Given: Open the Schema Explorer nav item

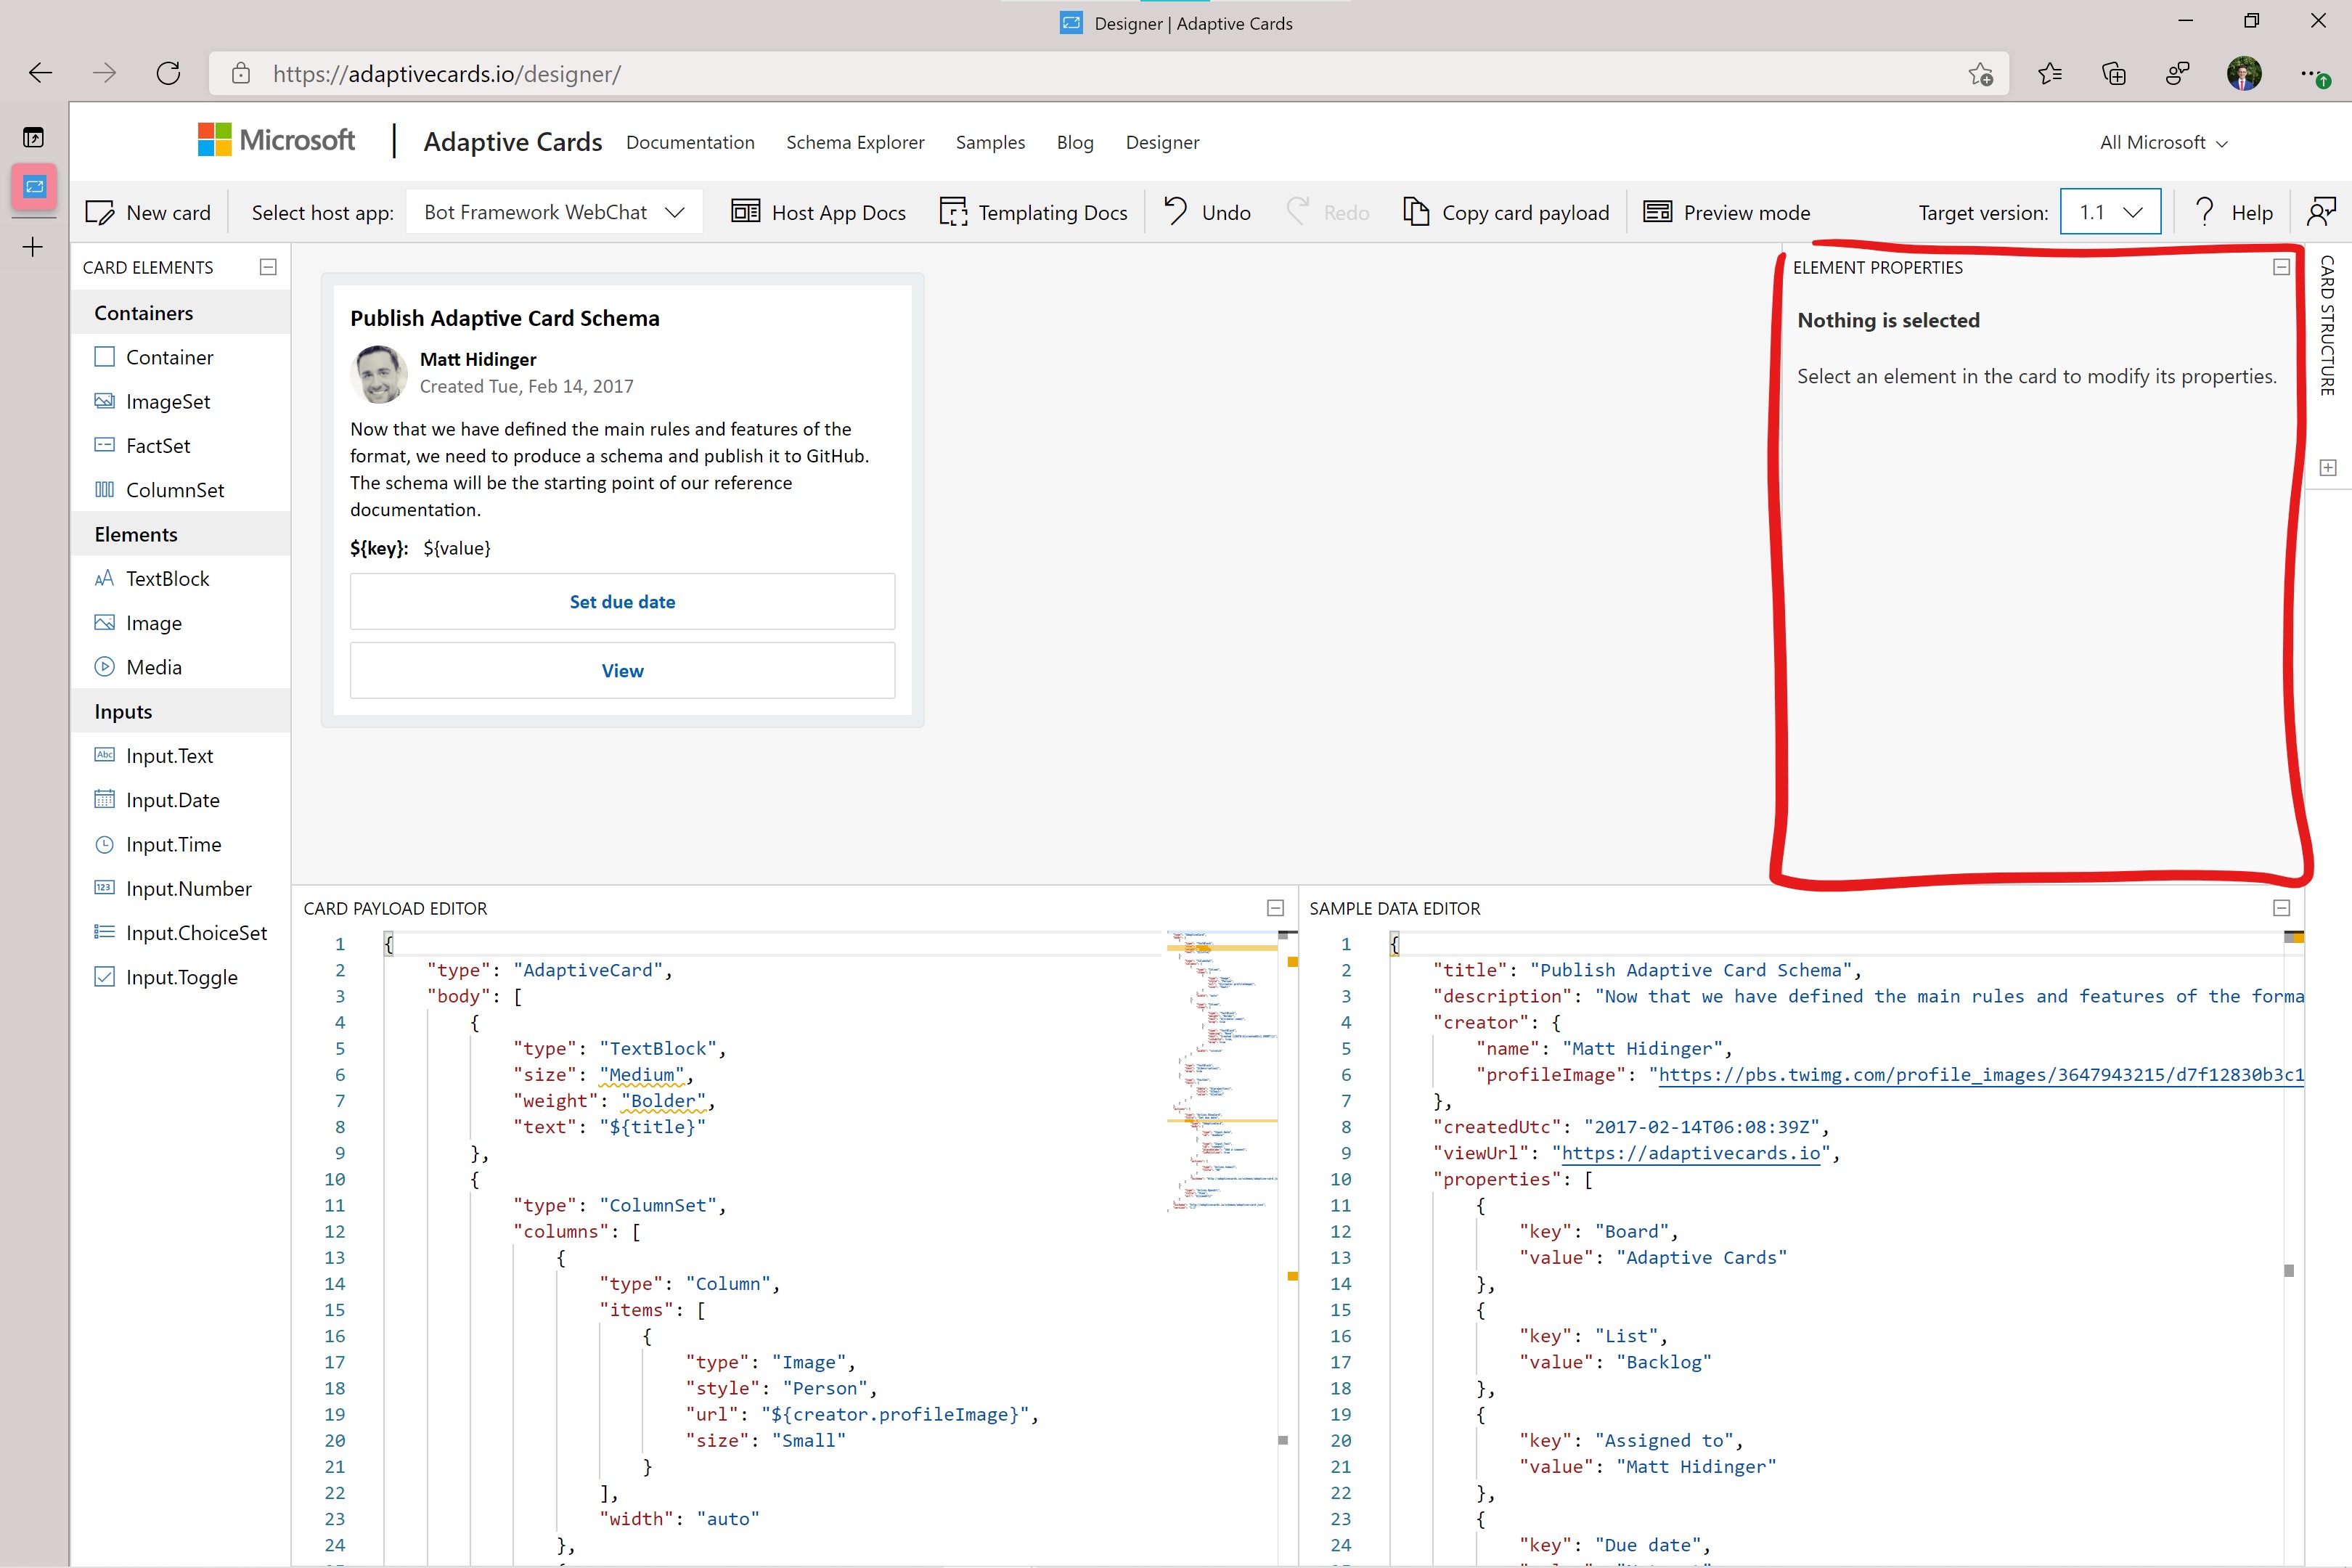Looking at the screenshot, I should coord(855,142).
